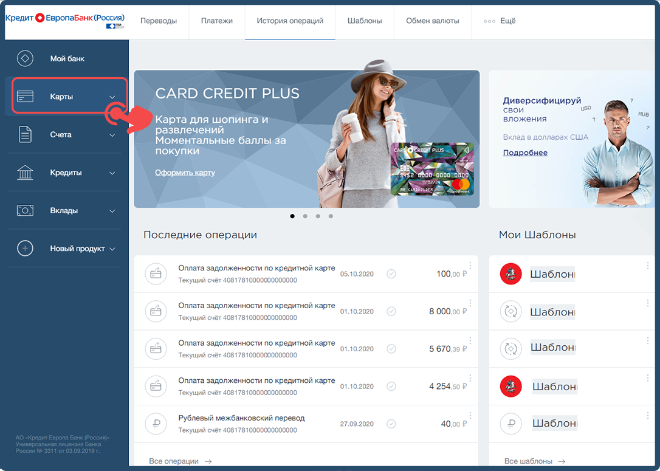Click the fourth template's red Moscow emblem icon
This screenshot has height=471, width=660.
coord(510,386)
